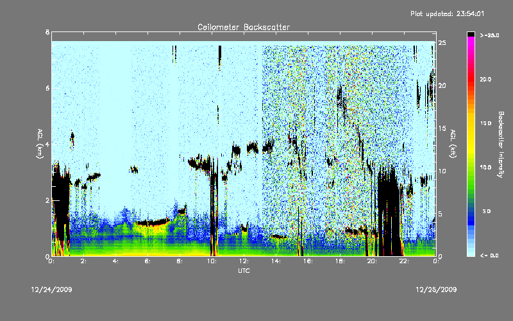The image size is (513, 321).
Task: Click the "14:" hour tick on UTC axis
Action: [276, 261]
